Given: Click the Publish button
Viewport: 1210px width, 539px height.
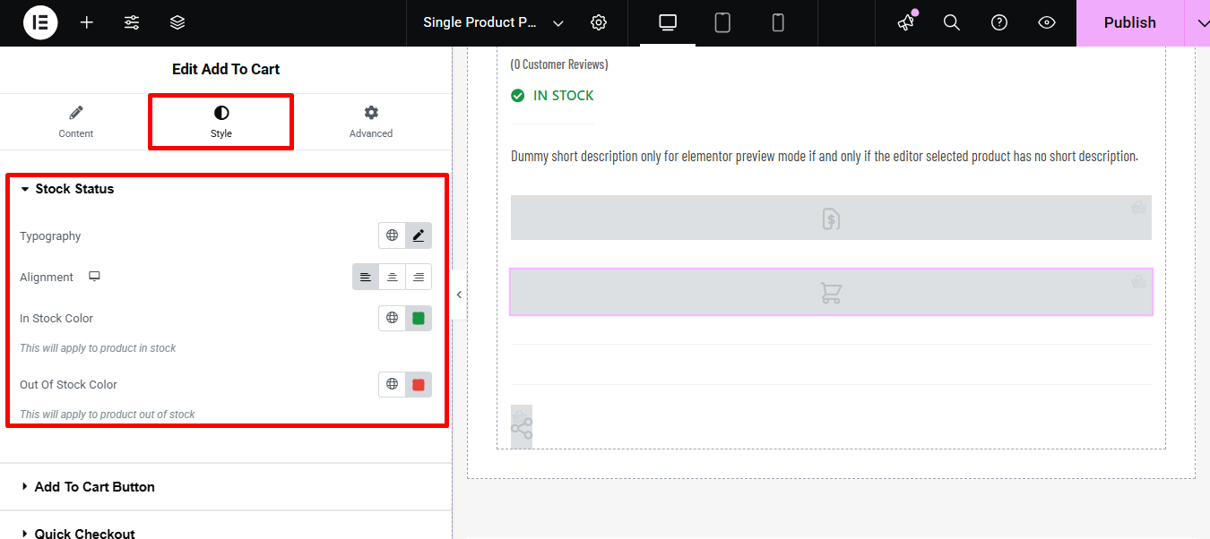Looking at the screenshot, I should click(x=1128, y=22).
